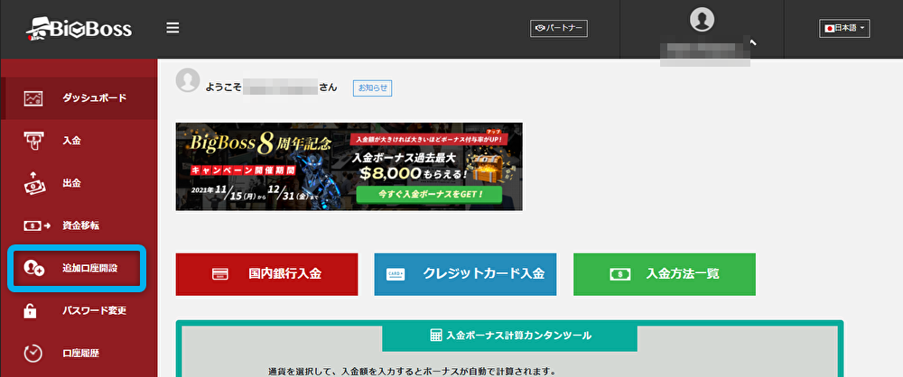Viewport: 903px width, 377px height.
Task: Open 資金移転 in sidebar
Action: [x=80, y=225]
